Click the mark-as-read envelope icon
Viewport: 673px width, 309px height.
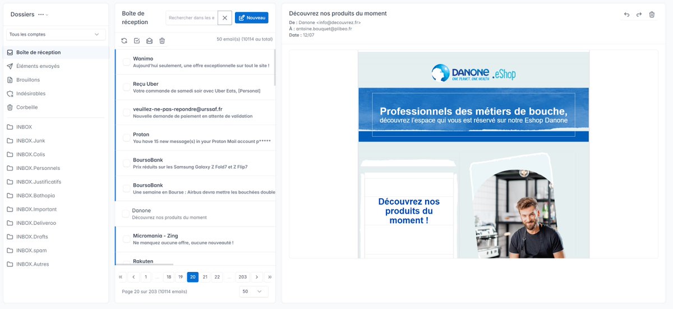coord(149,40)
